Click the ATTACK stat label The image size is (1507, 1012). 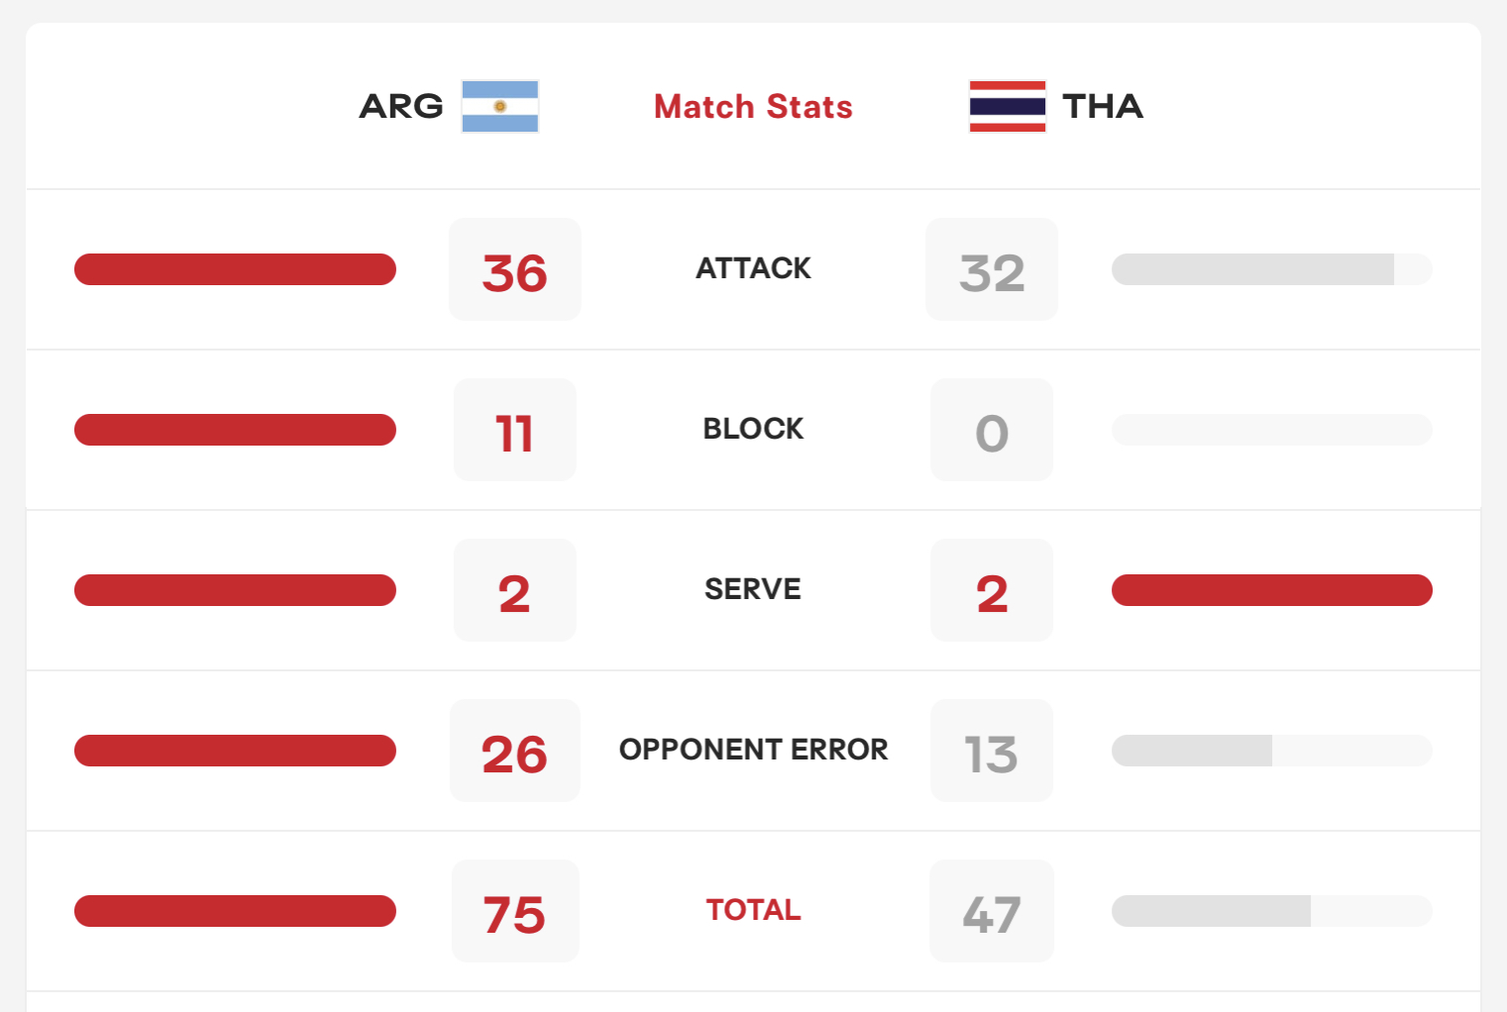753,268
